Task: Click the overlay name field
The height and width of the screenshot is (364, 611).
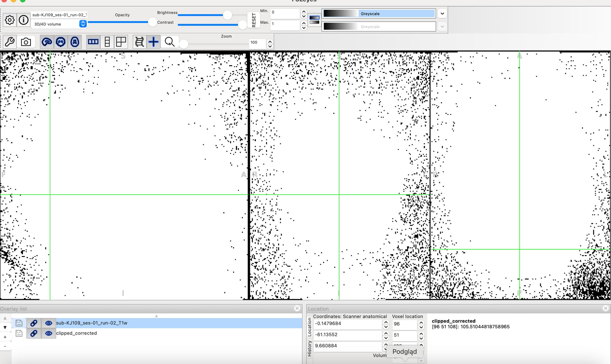Action: tap(59, 15)
